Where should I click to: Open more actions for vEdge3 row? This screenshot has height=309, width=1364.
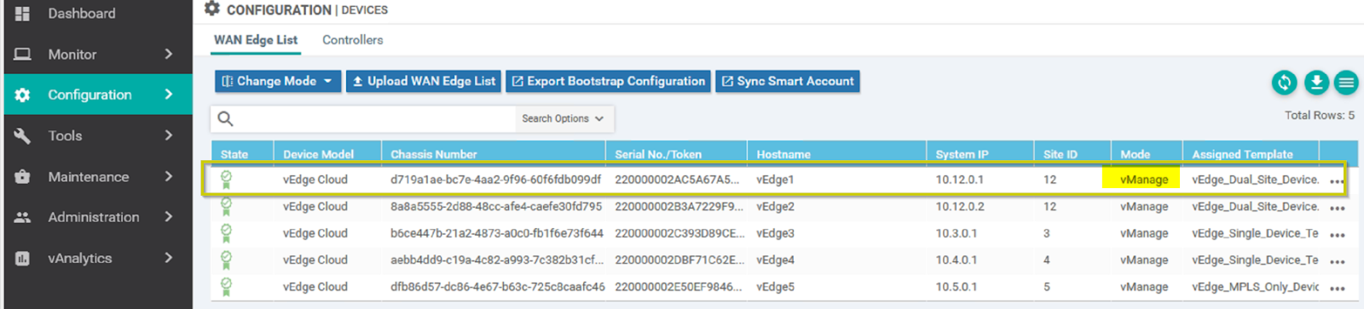[x=1337, y=235]
